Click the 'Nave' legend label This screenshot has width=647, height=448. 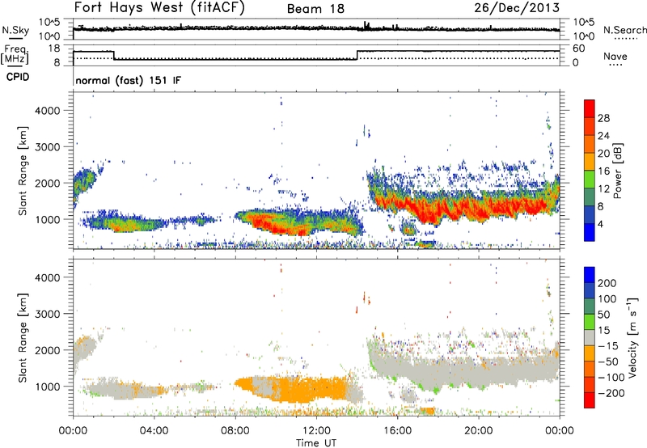[615, 56]
